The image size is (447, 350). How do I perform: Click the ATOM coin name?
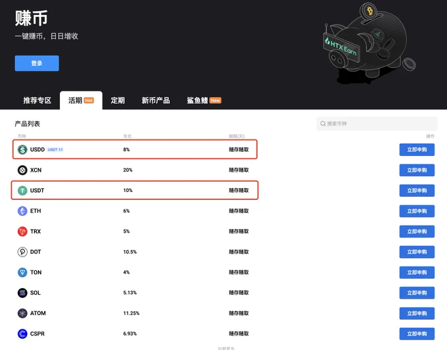pos(38,313)
